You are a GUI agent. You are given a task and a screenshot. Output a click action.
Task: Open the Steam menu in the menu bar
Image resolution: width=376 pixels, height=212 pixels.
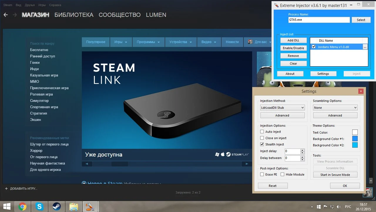tap(8, 5)
